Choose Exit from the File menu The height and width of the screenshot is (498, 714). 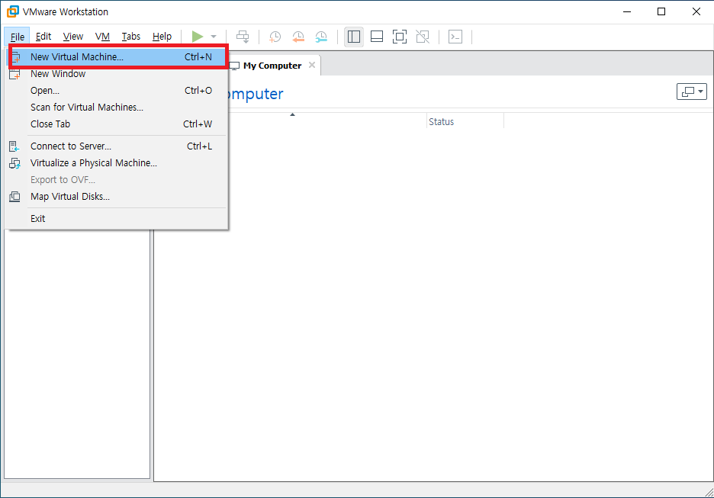pyautogui.click(x=117, y=219)
